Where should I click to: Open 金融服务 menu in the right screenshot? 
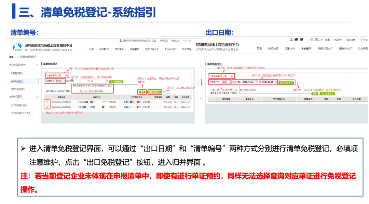click(x=306, y=49)
